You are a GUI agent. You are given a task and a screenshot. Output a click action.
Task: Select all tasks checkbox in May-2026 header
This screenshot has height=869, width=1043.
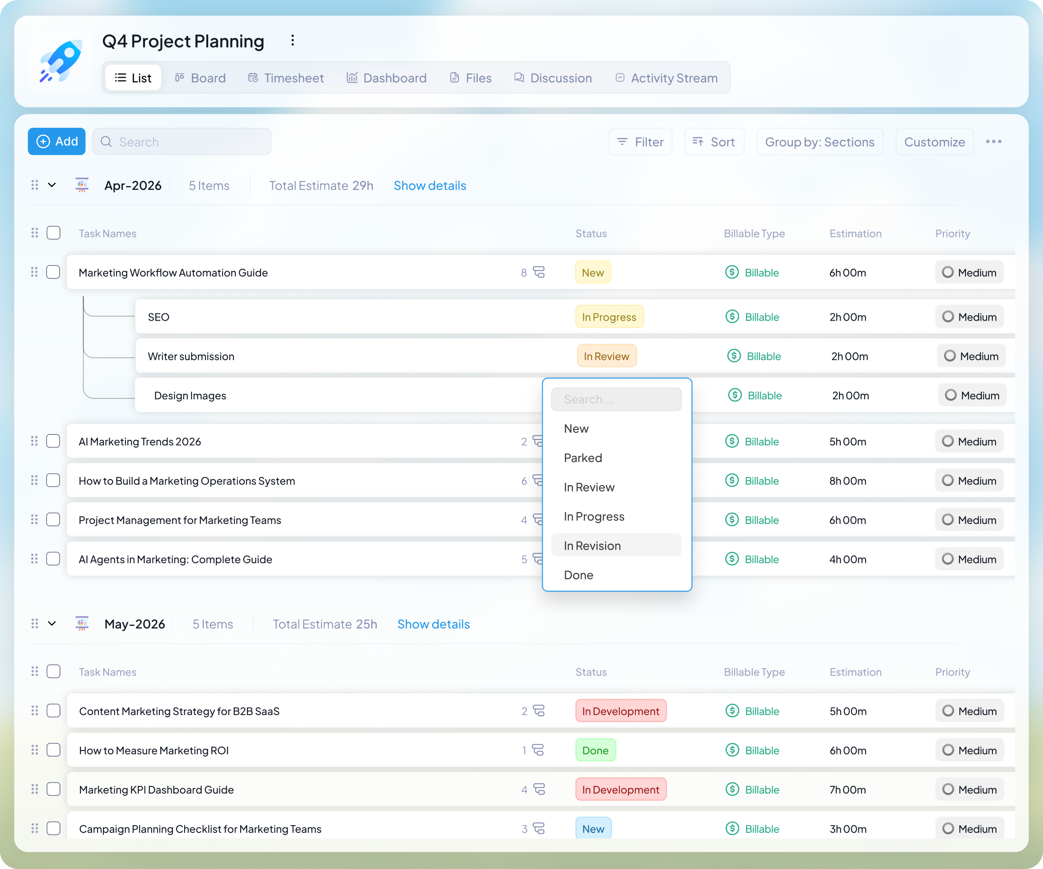[x=54, y=672]
